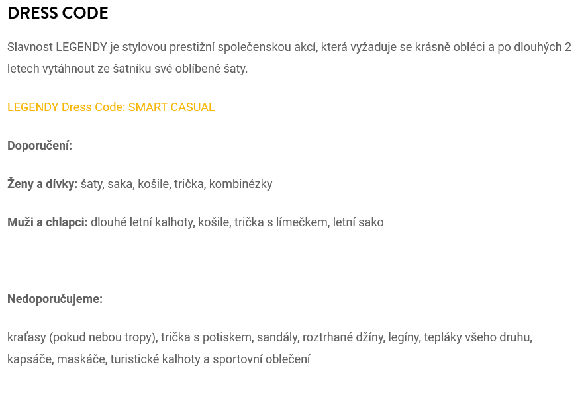Open the LEGENDY Dress Code: SMART CASUAL link

pyautogui.click(x=111, y=107)
